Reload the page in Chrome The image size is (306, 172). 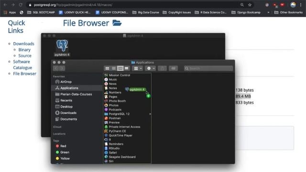tap(21, 5)
